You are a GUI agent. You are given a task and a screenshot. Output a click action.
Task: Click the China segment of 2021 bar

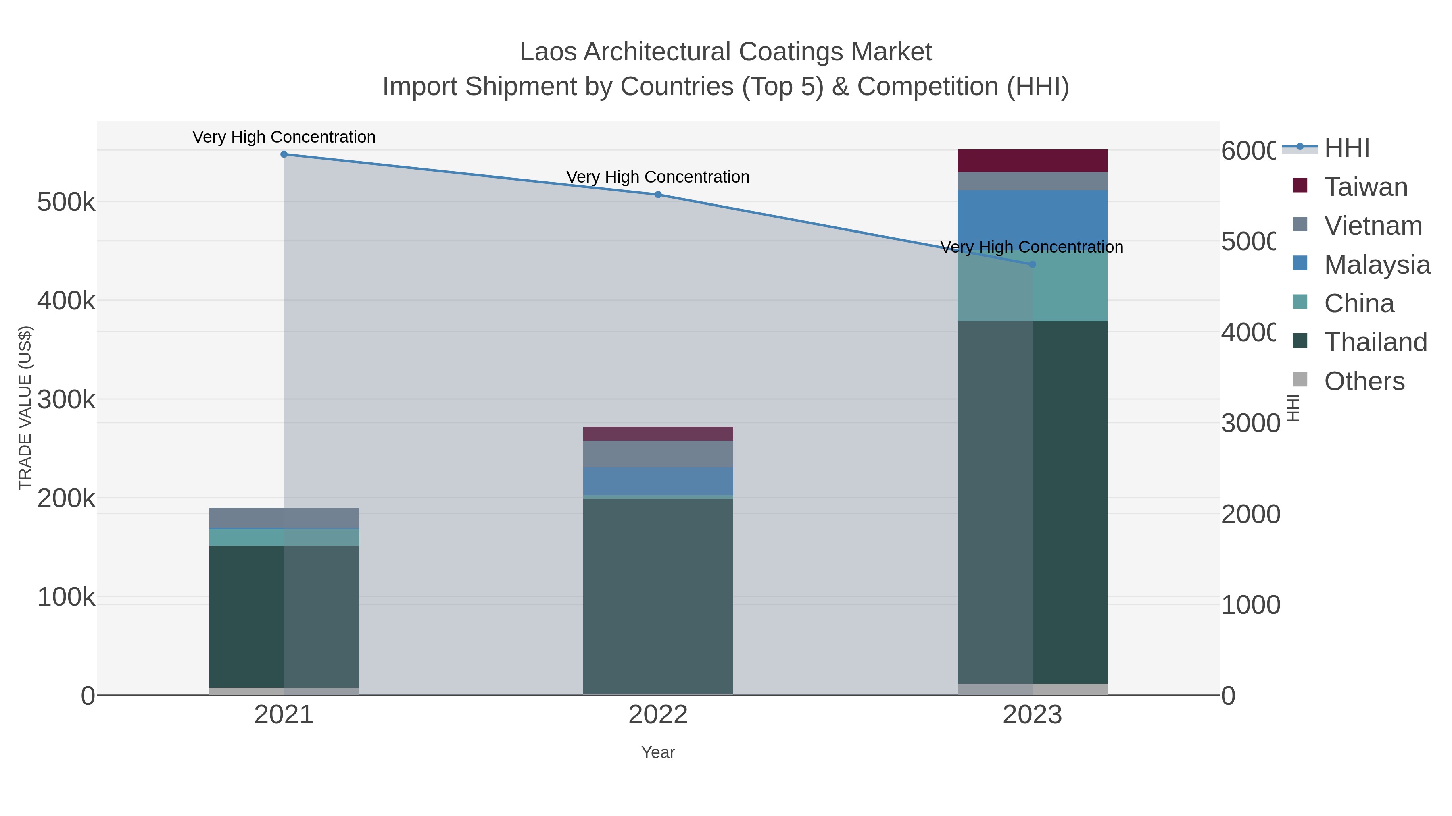coord(284,537)
